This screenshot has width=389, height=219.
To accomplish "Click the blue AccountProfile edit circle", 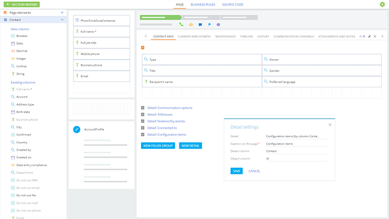I will [77, 130].
